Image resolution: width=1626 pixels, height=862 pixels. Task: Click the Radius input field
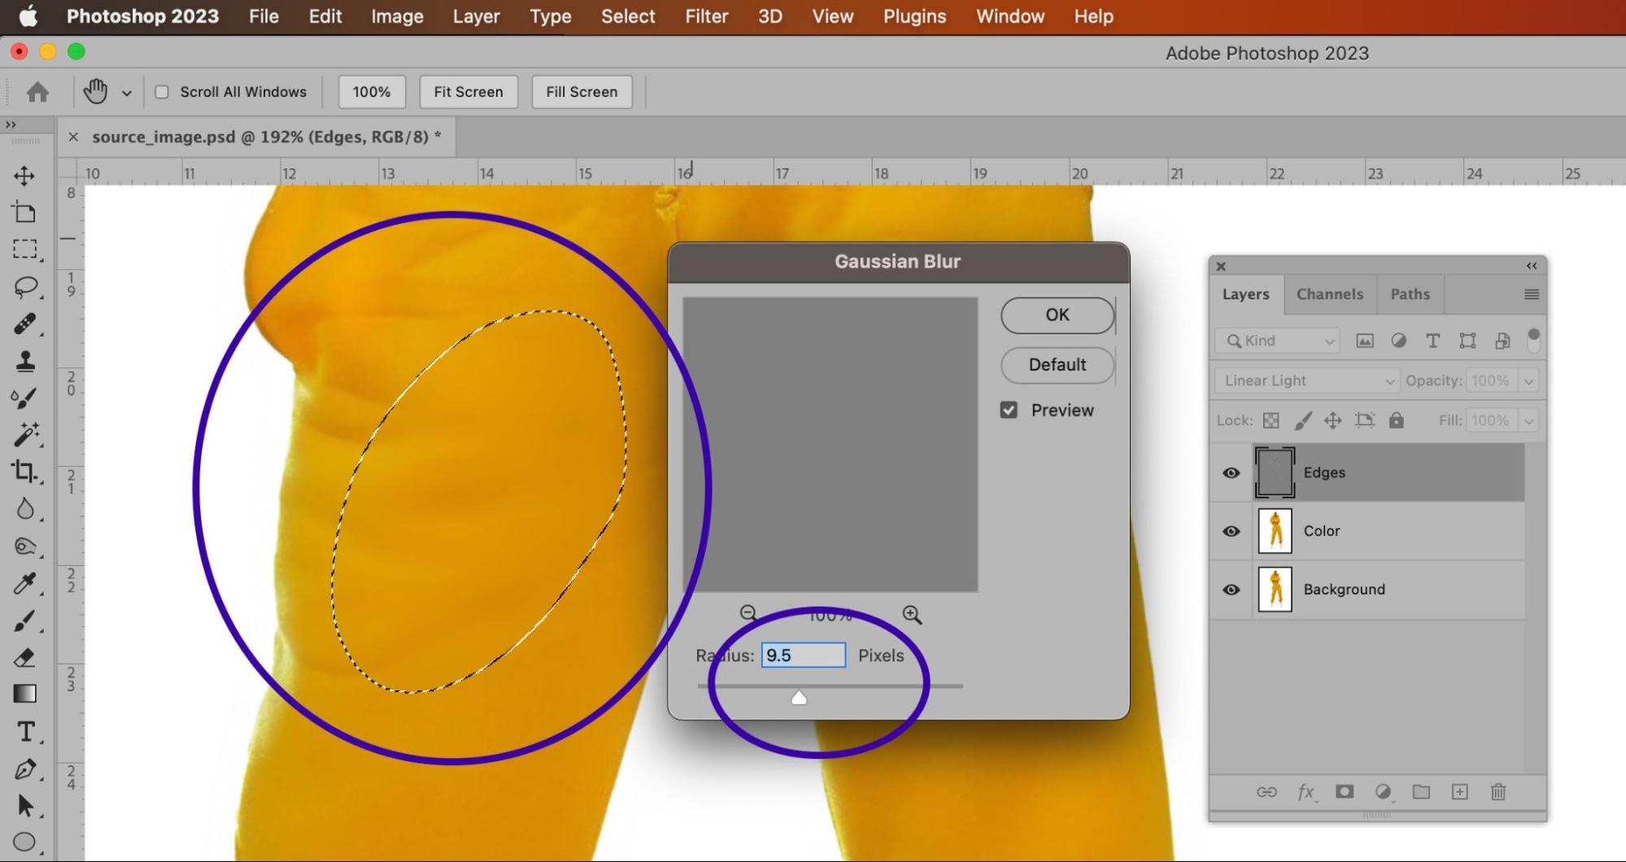click(x=803, y=655)
